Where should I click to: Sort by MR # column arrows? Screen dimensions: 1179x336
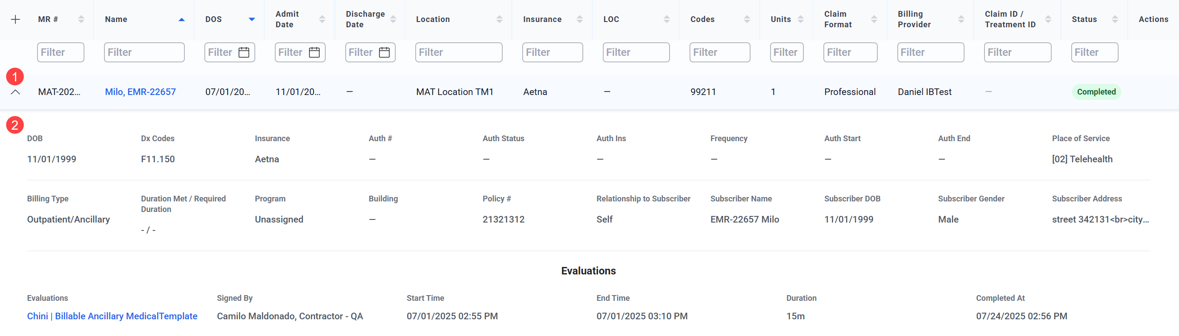[81, 19]
